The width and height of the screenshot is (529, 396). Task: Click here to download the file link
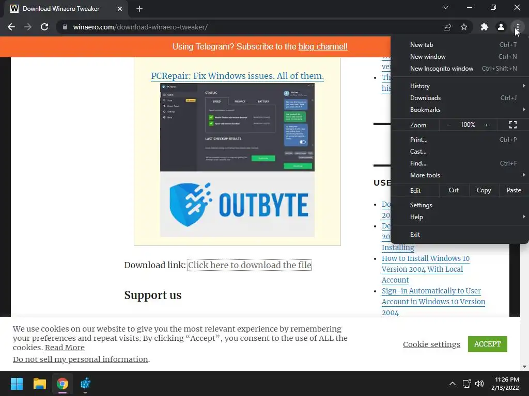(250, 265)
